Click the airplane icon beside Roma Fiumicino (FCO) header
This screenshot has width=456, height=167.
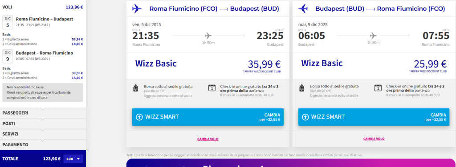(x=137, y=9)
